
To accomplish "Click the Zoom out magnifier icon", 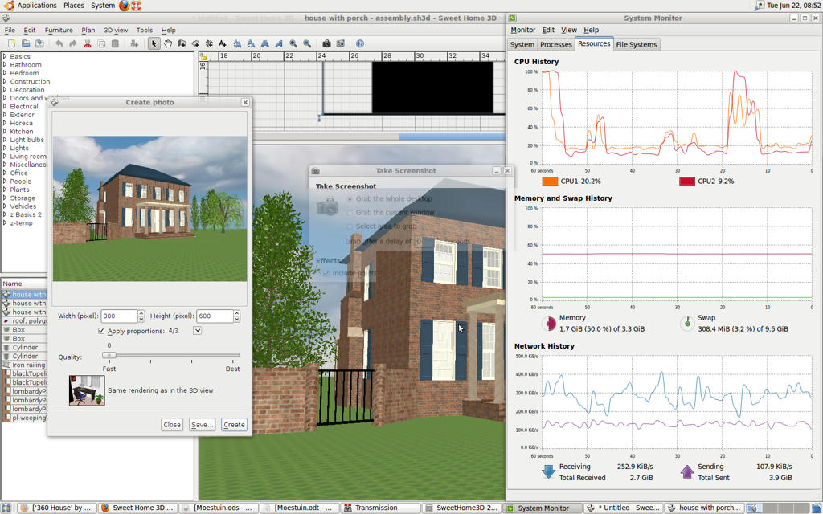I will click(307, 43).
